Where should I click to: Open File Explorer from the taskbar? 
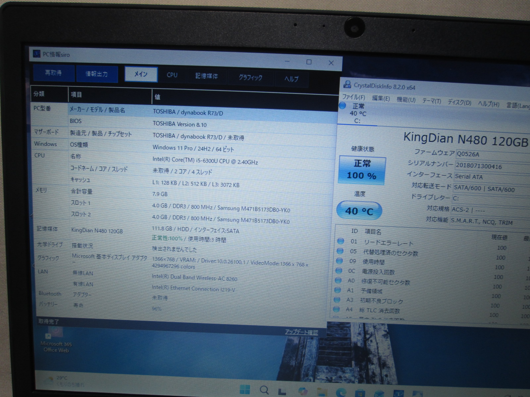(x=322, y=392)
